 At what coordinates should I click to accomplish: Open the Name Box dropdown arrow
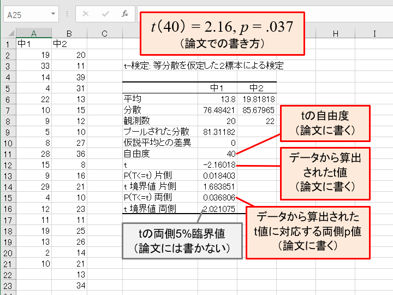pos(53,15)
